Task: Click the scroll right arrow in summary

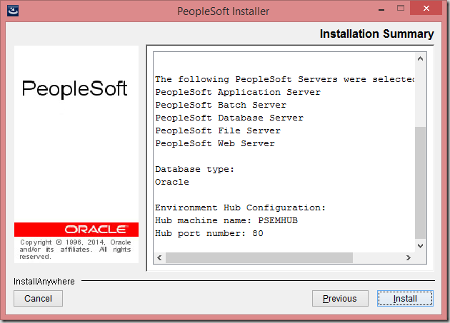Action: pyautogui.click(x=408, y=257)
